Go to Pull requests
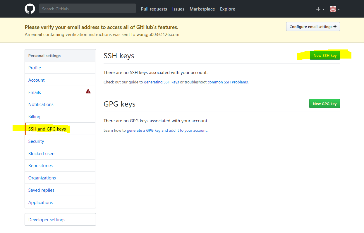Image resolution: width=364 pixels, height=233 pixels. point(154,9)
